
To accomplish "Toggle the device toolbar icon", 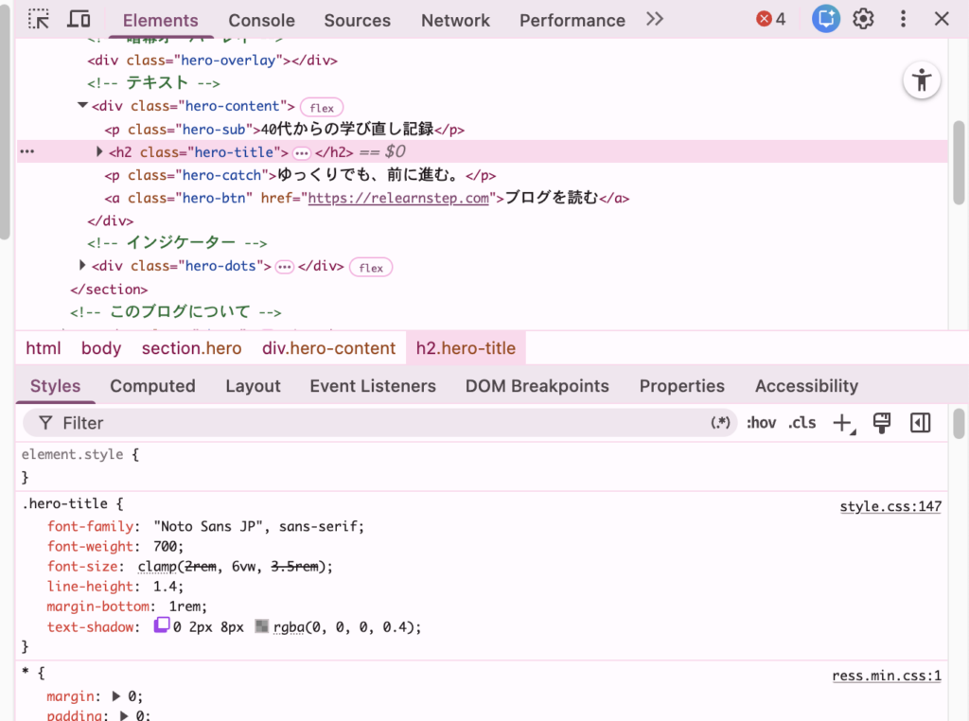I will pos(79,20).
